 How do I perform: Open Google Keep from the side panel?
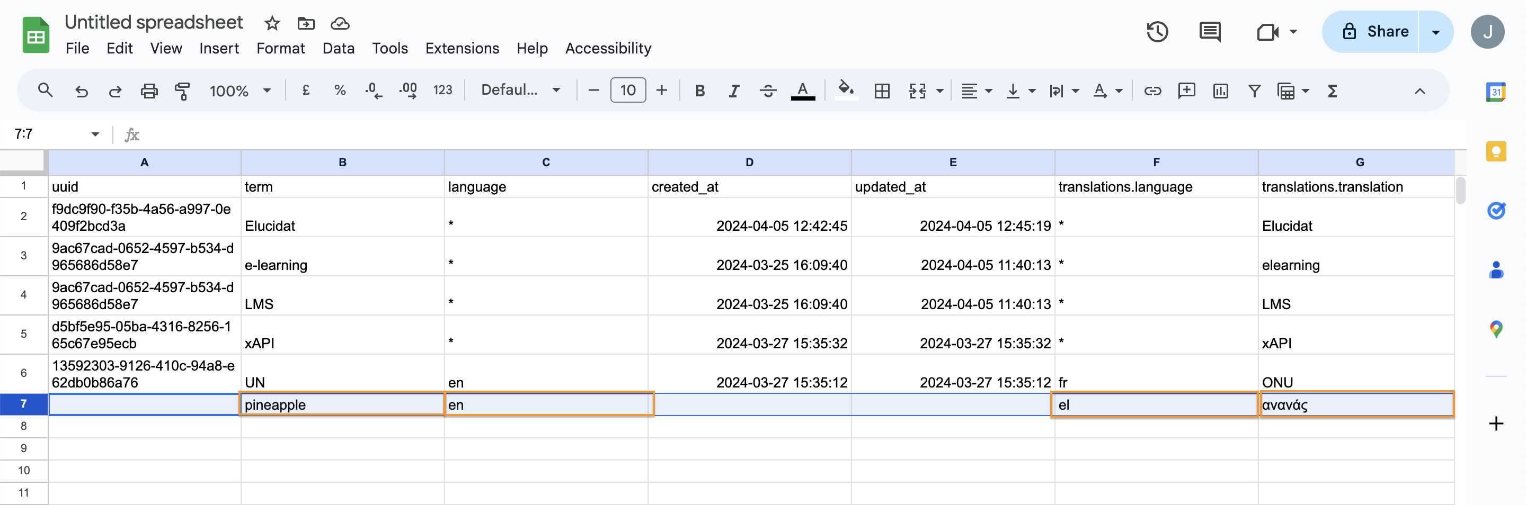pyautogui.click(x=1497, y=151)
